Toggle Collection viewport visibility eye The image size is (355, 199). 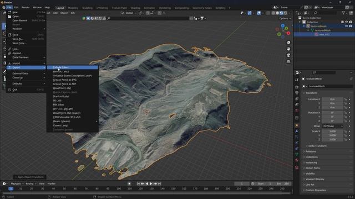(347, 22)
